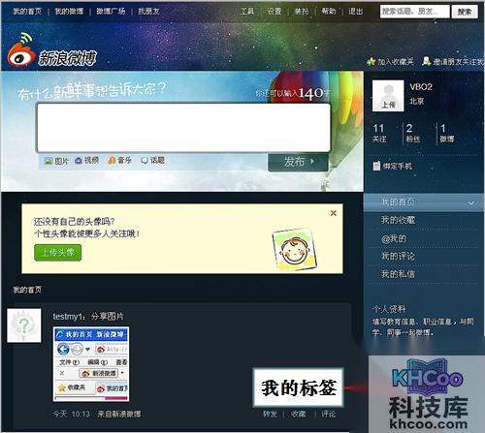Click the 话题 topic bubble icon
The height and width of the screenshot is (433, 485).
click(145, 160)
